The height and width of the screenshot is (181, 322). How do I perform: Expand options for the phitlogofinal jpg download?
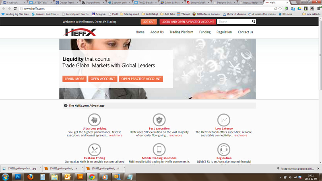pos(41,168)
